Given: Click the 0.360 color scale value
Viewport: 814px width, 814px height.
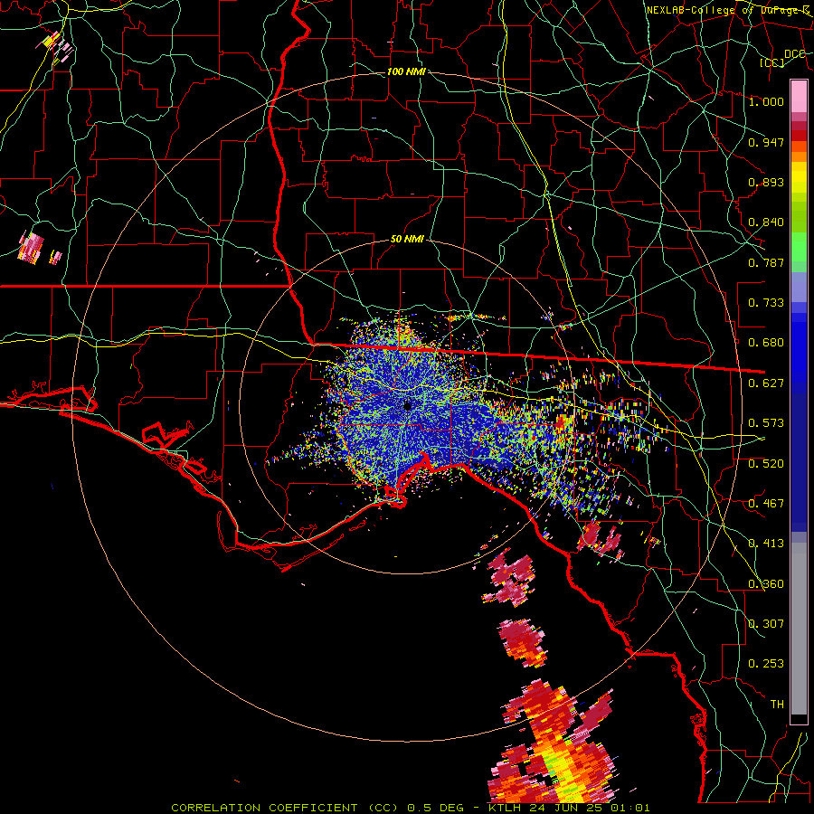Looking at the screenshot, I should pos(766,584).
